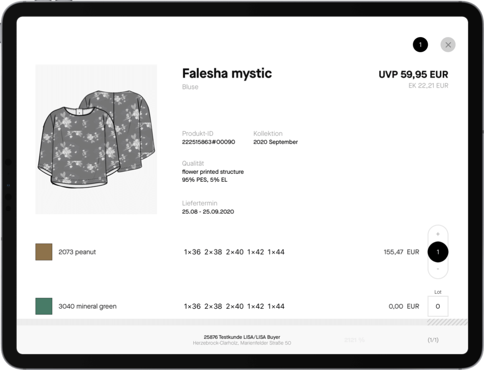The width and height of the screenshot is (484, 370).
Task: Close the product detail view
Action: click(x=448, y=45)
